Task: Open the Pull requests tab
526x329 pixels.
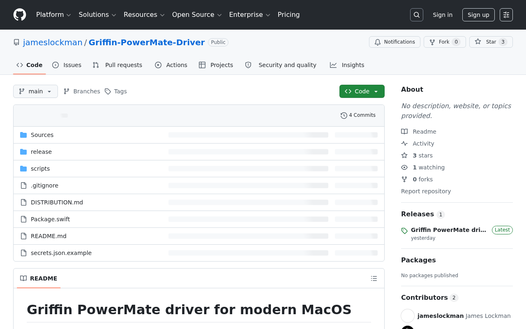Action: coord(118,65)
